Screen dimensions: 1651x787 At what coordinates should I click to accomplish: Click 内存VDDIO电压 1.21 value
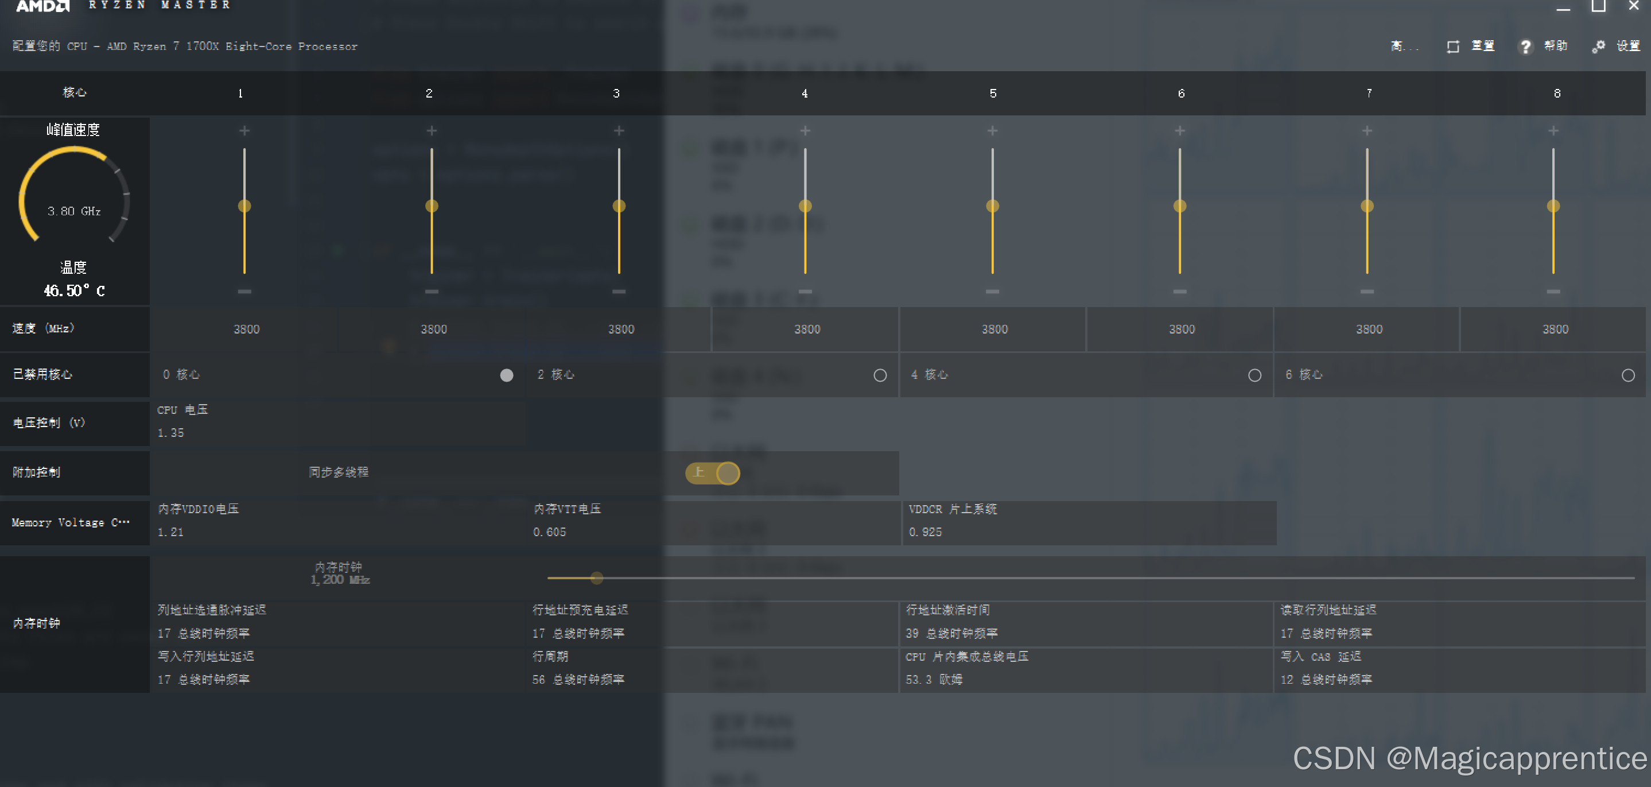pyautogui.click(x=171, y=533)
